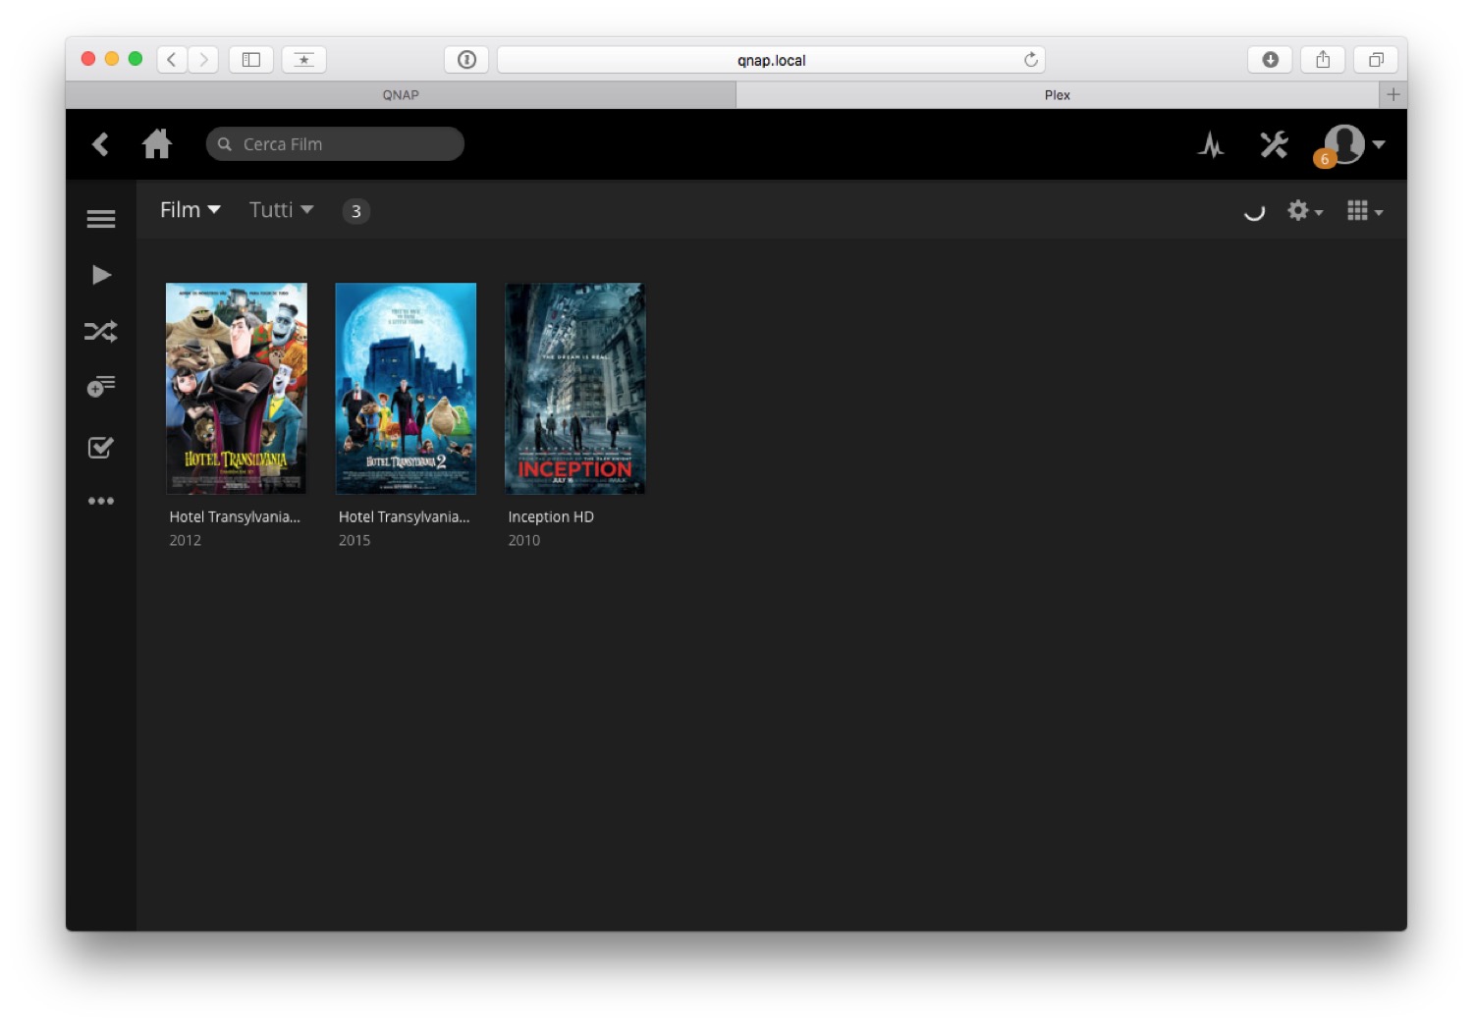This screenshot has height=1025, width=1473.
Task: Open the Tutti filter dropdown
Action: [x=282, y=210]
